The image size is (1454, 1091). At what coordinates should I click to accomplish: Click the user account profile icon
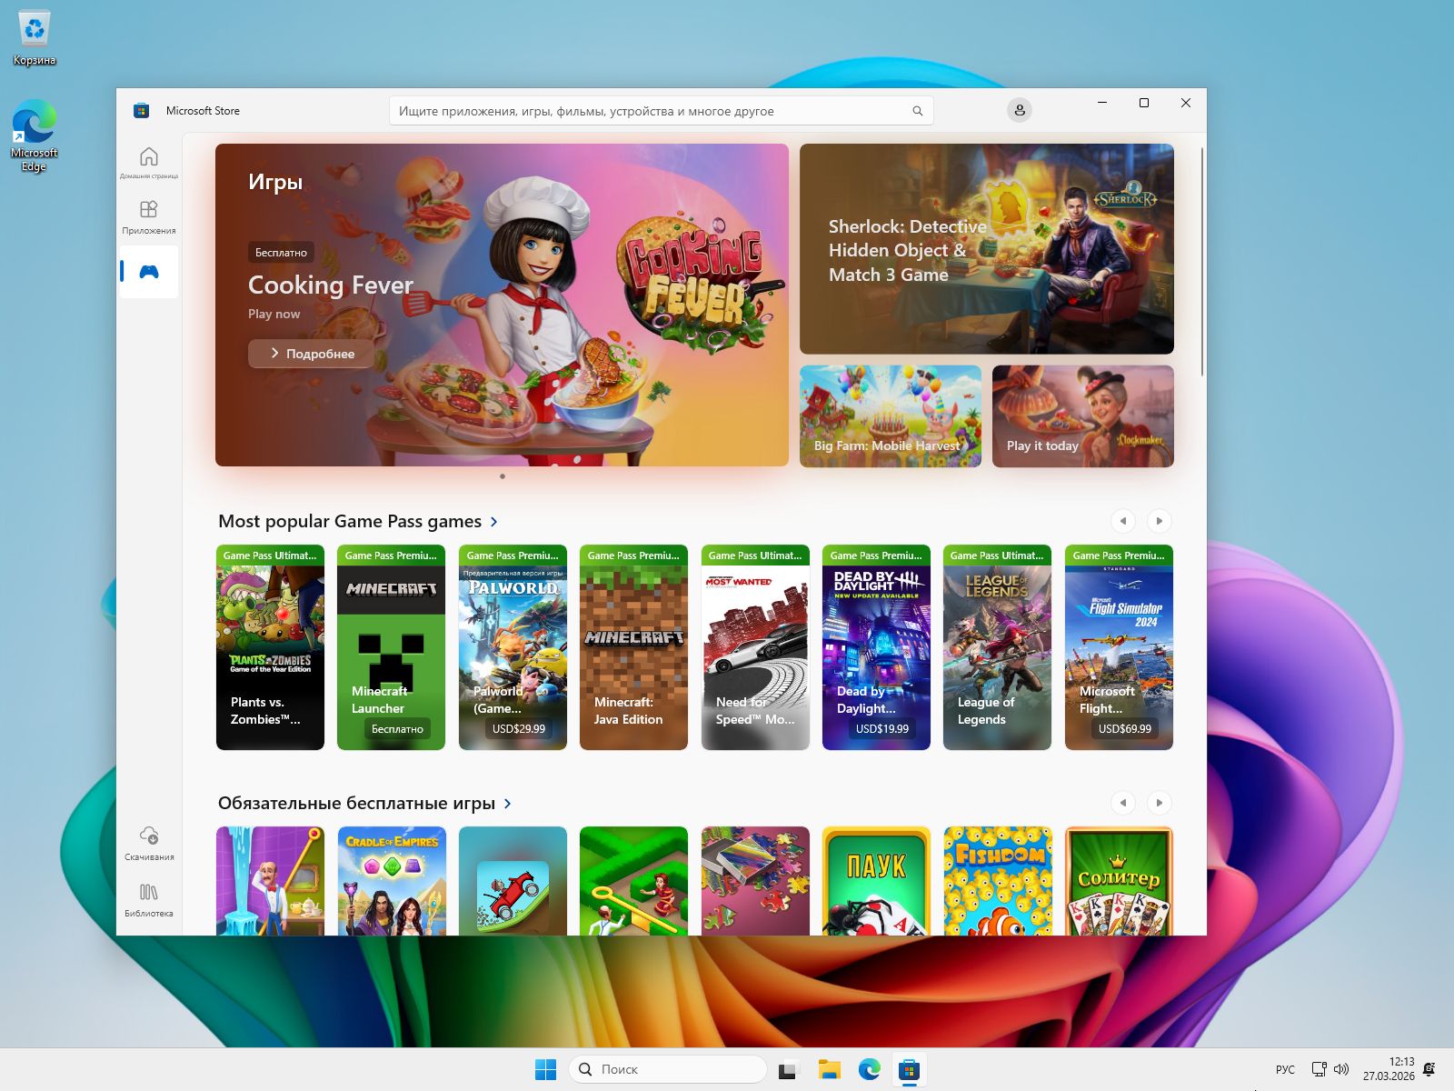pyautogui.click(x=1019, y=110)
